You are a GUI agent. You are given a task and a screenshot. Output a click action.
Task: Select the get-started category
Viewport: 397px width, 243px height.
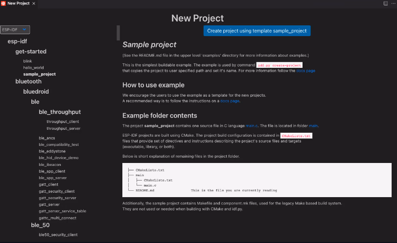(31, 51)
